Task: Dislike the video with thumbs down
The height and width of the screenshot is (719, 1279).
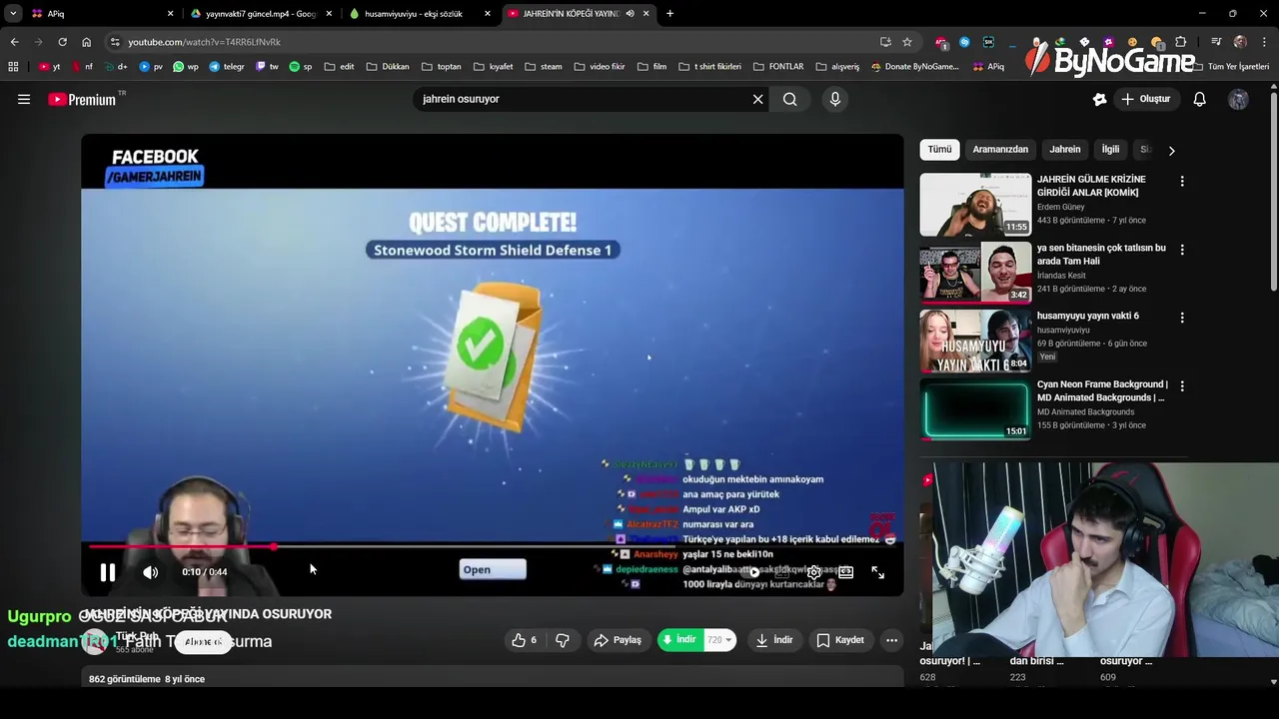Action: pyautogui.click(x=563, y=640)
